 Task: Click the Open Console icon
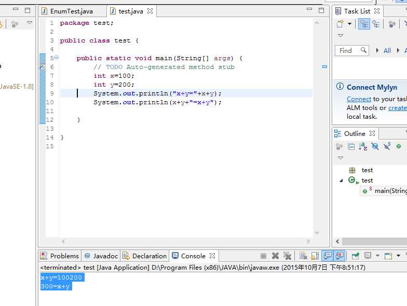[x=388, y=256]
